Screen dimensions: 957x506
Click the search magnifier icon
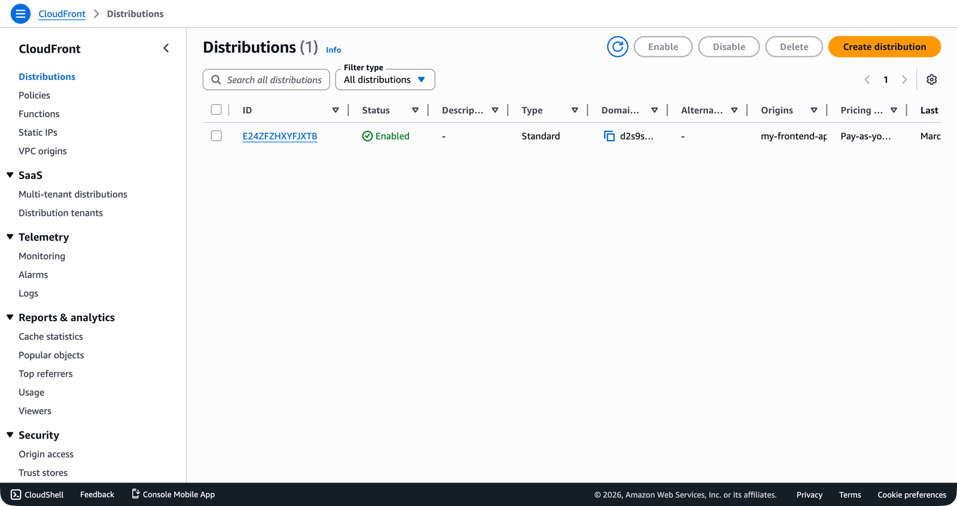point(216,80)
